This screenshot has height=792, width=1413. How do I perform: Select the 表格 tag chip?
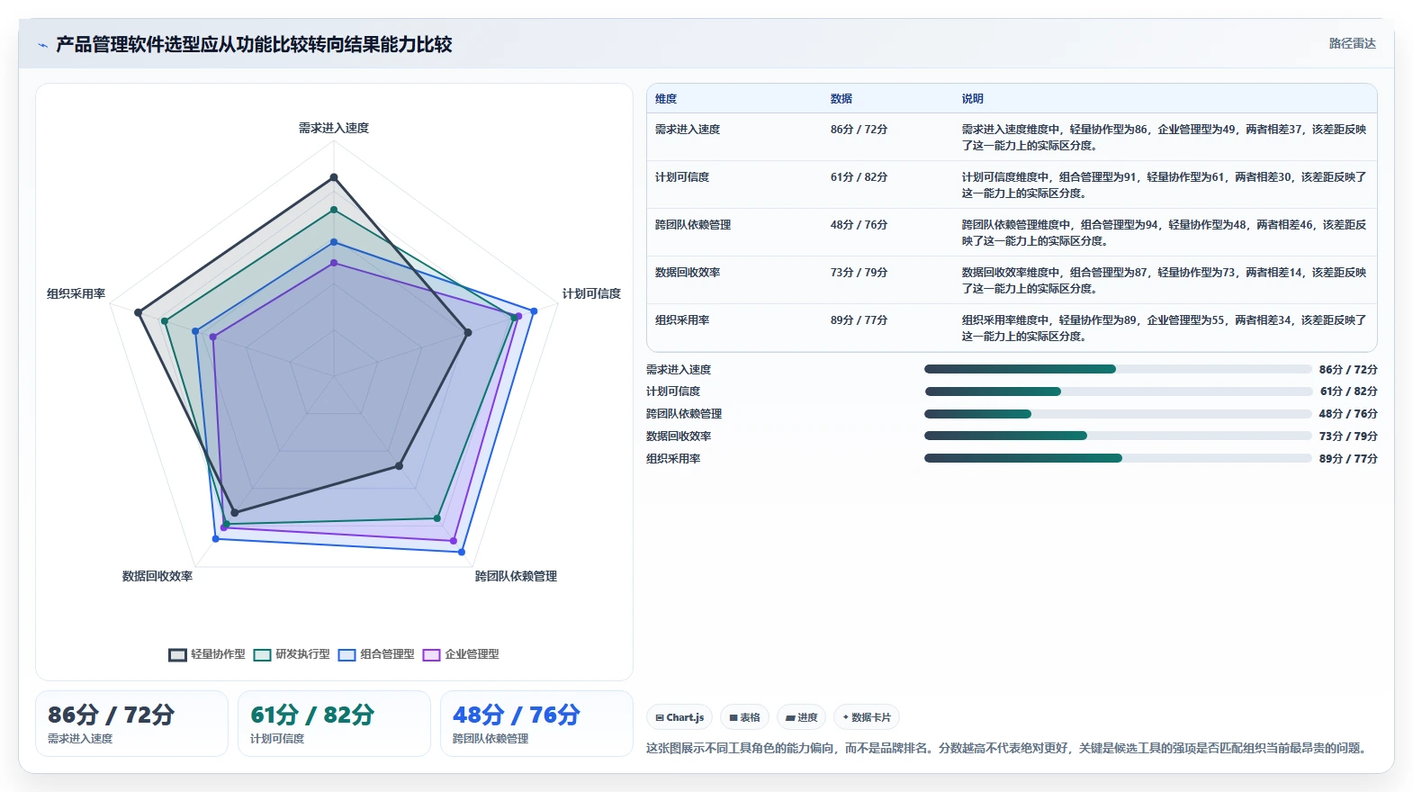[x=744, y=717]
